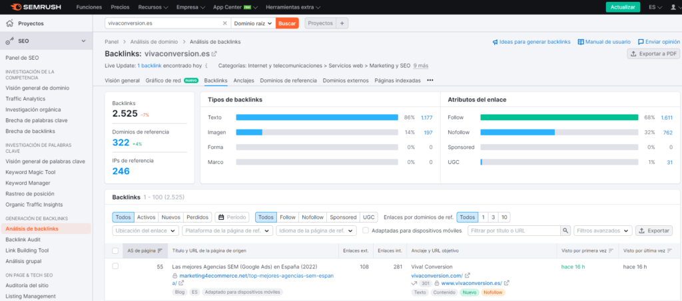
Task: Click the orange Buscar button
Action: click(x=287, y=23)
